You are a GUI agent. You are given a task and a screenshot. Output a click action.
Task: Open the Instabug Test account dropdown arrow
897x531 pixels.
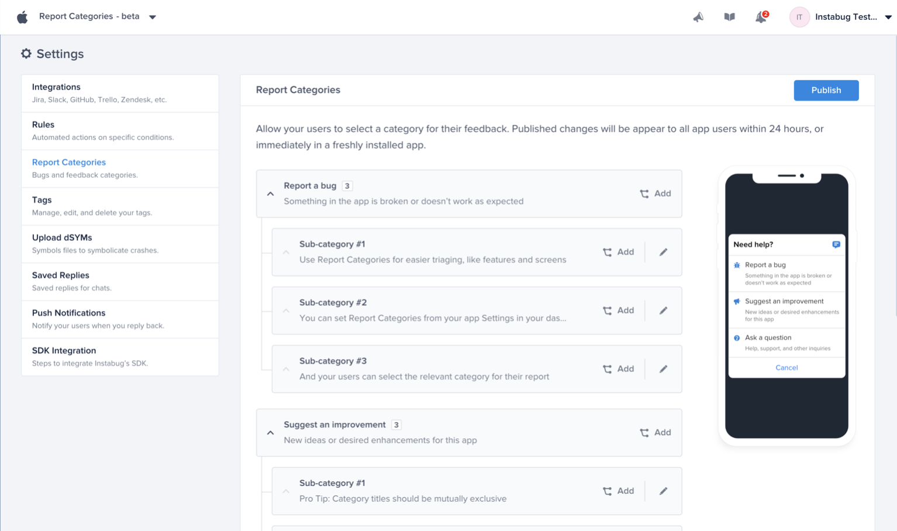click(x=888, y=17)
